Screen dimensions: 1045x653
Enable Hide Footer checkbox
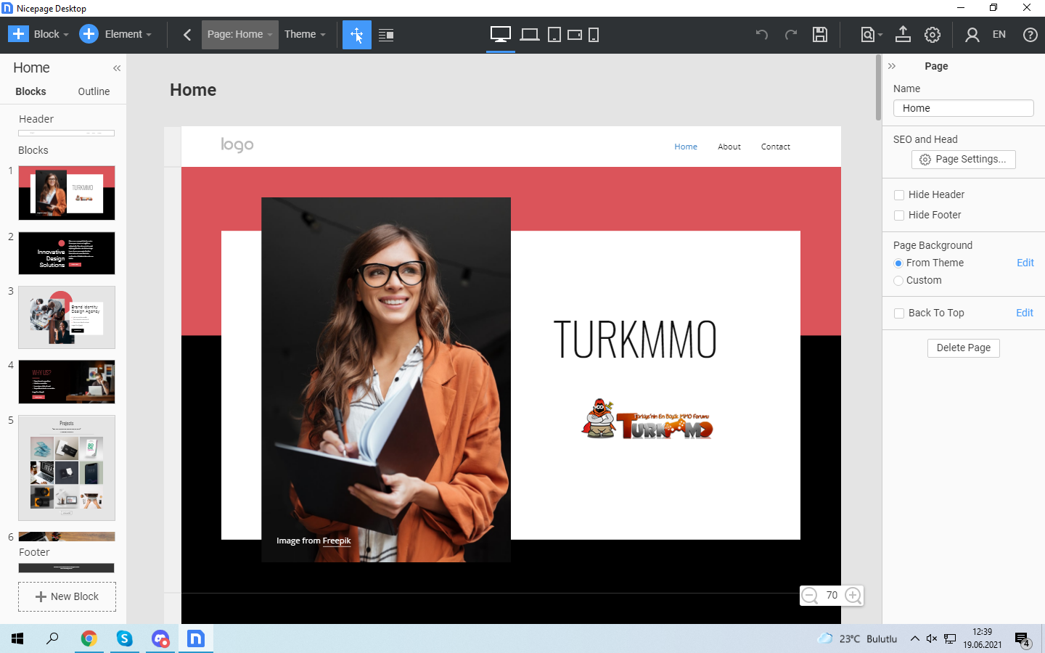point(899,215)
